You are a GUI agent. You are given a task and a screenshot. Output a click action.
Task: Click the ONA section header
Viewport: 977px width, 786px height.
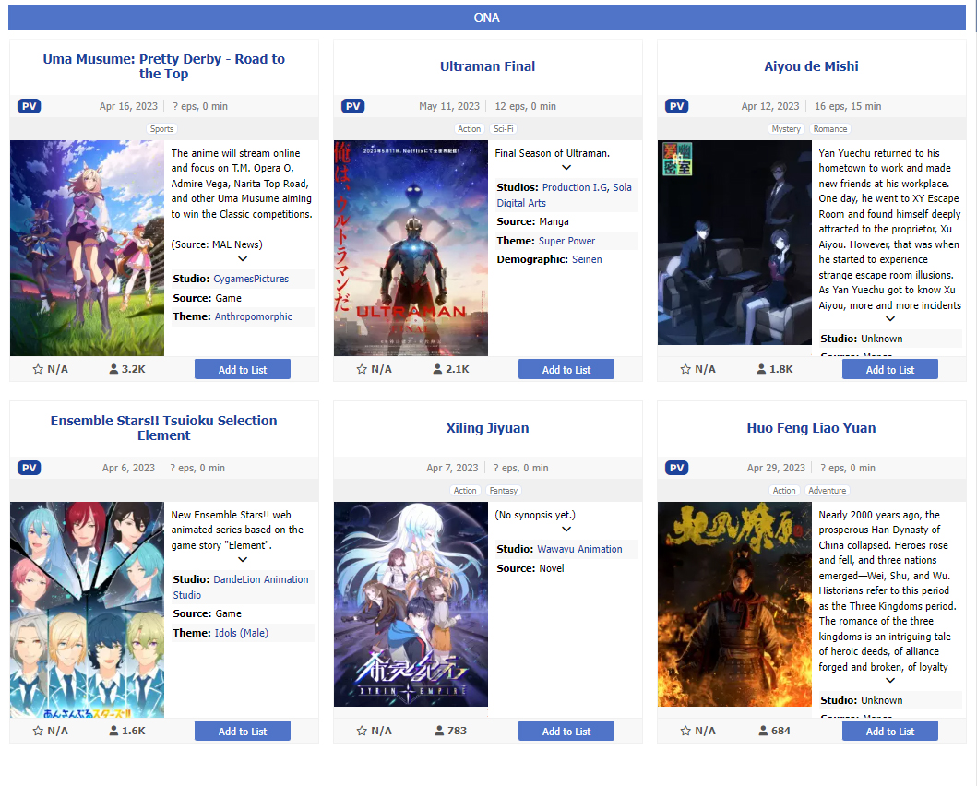[x=486, y=18]
